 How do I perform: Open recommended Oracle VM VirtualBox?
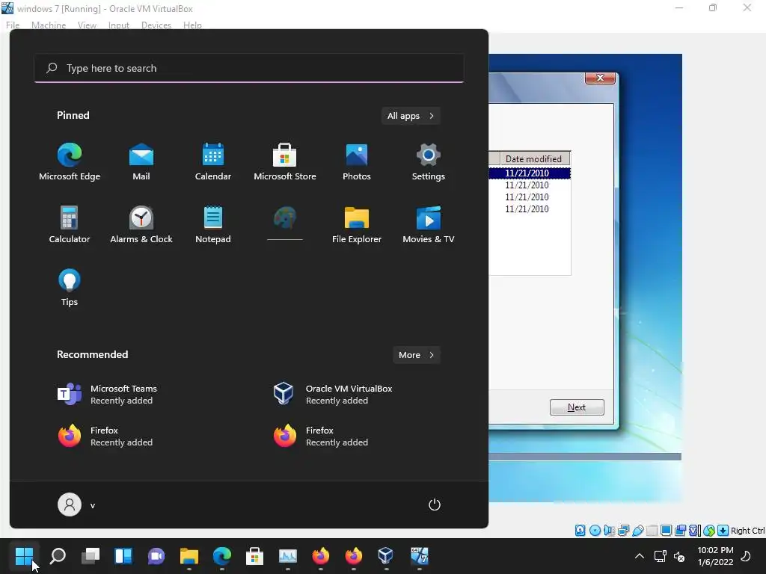pyautogui.click(x=332, y=395)
